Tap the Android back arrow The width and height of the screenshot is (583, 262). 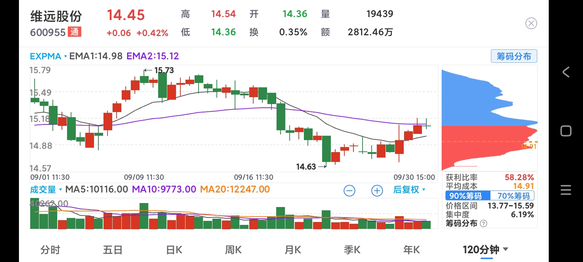point(566,72)
